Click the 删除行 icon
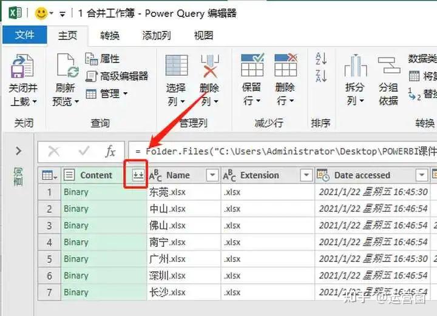This screenshot has height=316, width=437. pyautogui.click(x=286, y=65)
